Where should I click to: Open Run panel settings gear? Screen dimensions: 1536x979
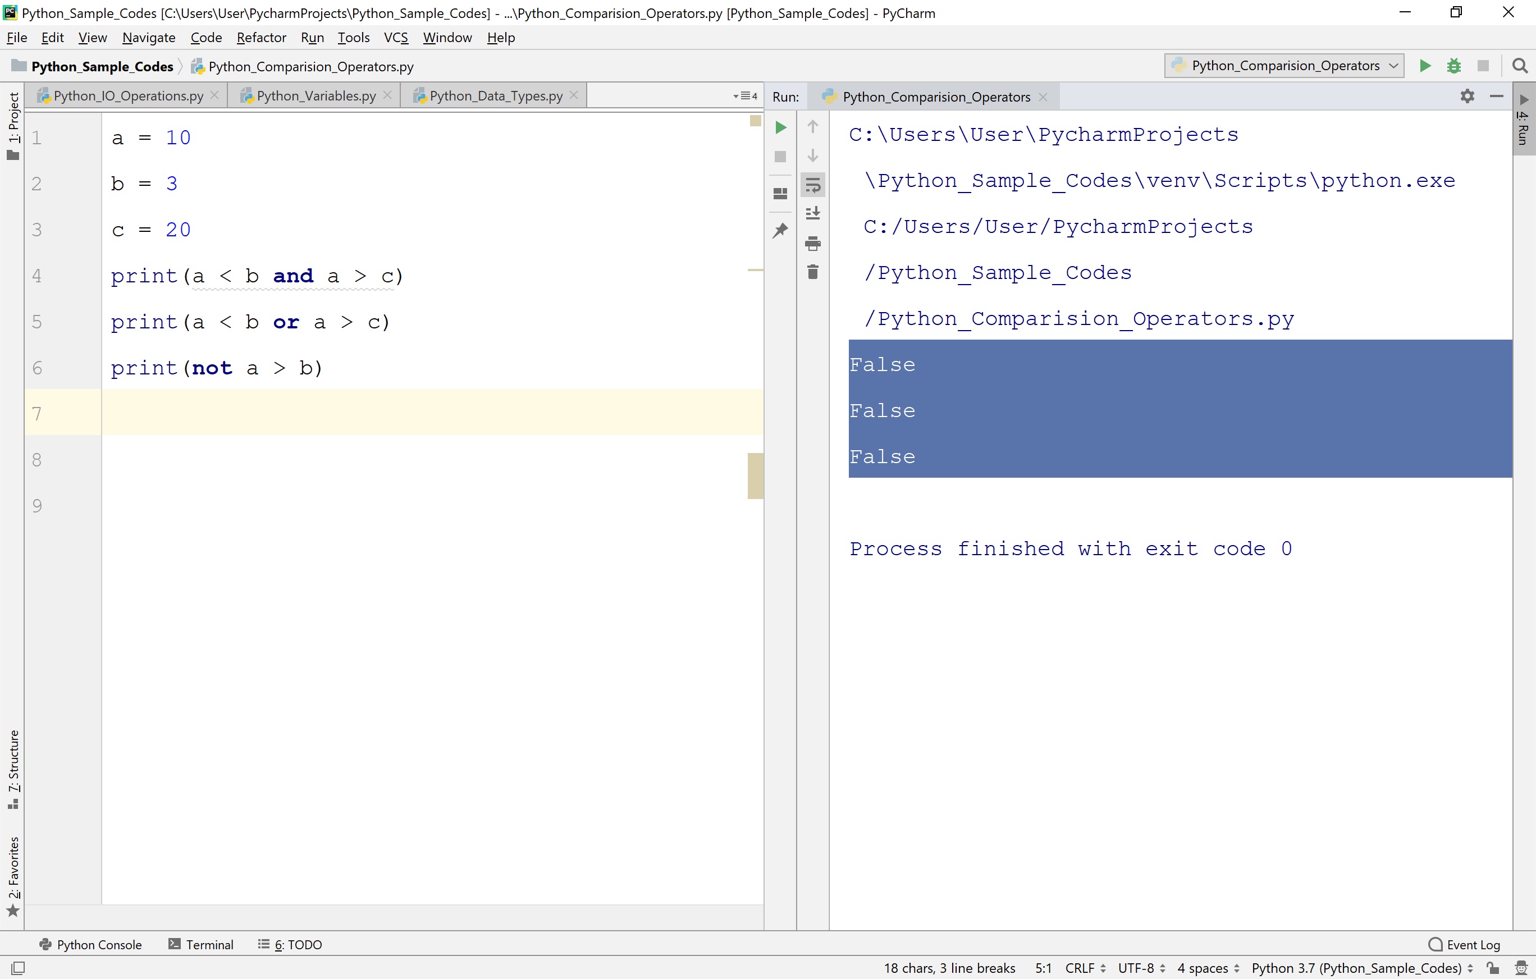1467,97
